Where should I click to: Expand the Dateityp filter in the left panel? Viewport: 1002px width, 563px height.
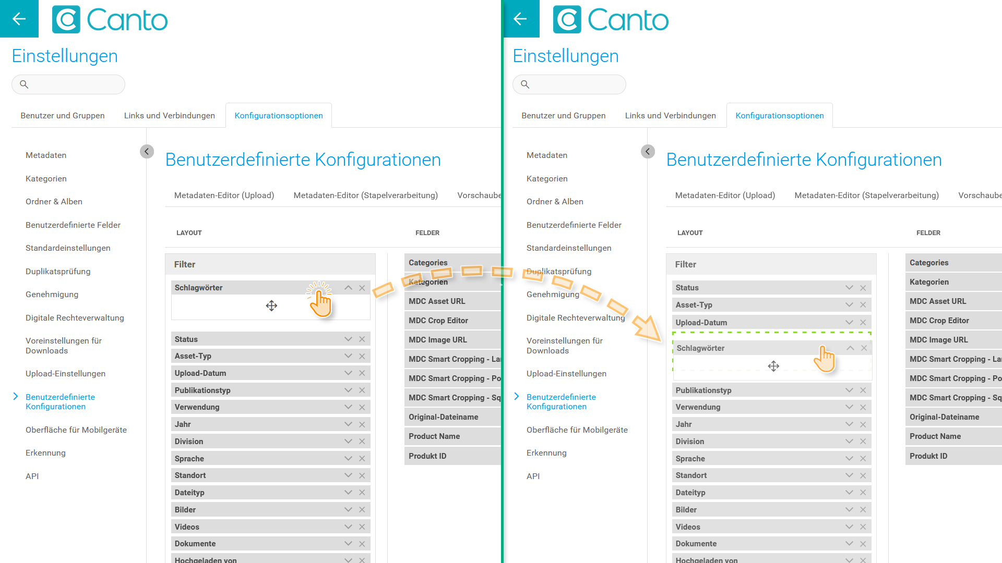pyautogui.click(x=348, y=493)
